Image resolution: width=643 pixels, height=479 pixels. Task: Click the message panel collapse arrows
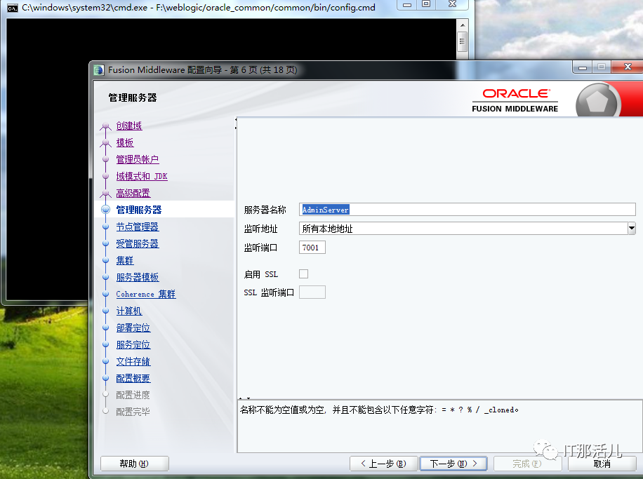pyautogui.click(x=244, y=398)
